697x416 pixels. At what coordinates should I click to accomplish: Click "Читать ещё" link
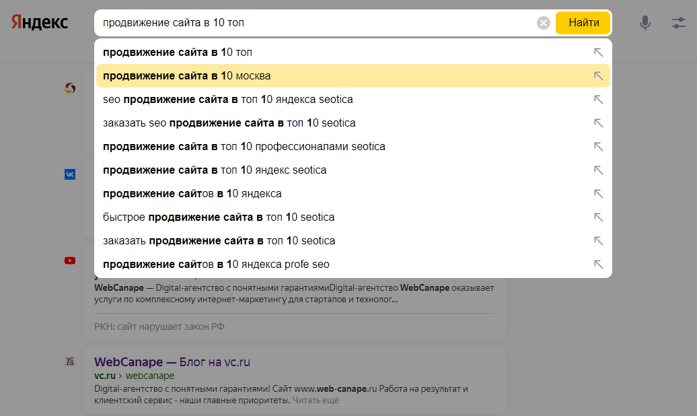[316, 401]
